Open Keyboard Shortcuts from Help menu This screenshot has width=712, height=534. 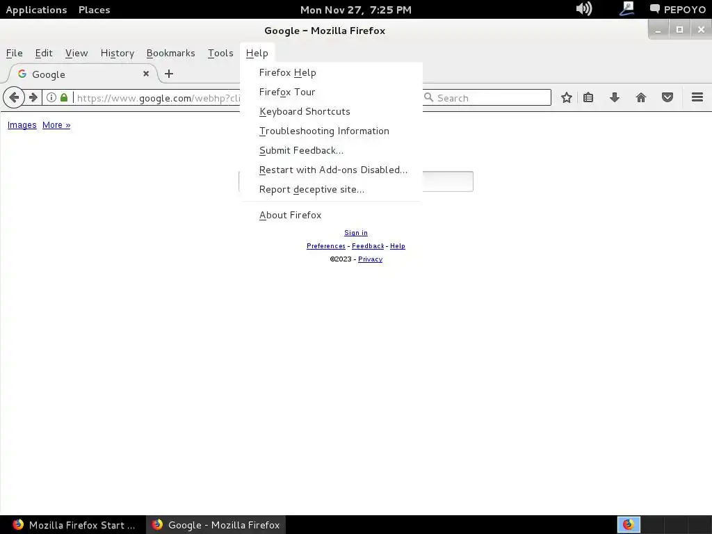(x=332, y=112)
